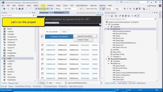
Task: Click Sync with Active Document in Solution Explorer
Action: click(120, 16)
